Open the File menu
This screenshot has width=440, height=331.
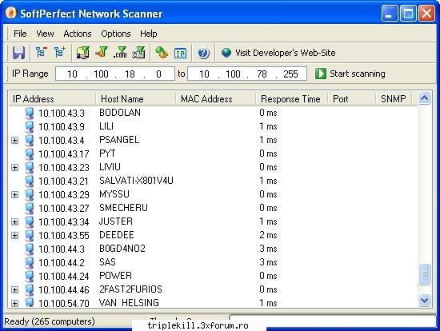20,34
